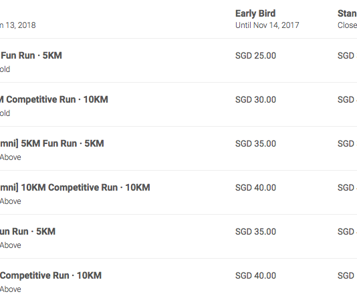The width and height of the screenshot is (357, 300).
Task: Click the event date ending 13, 2018
Action: 18,25
